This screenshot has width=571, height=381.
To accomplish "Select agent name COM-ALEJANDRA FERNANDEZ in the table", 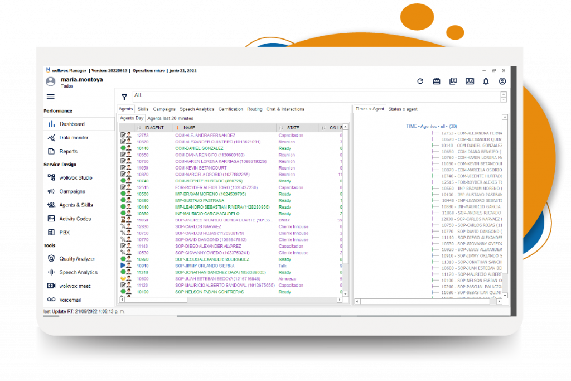I will click(205, 136).
